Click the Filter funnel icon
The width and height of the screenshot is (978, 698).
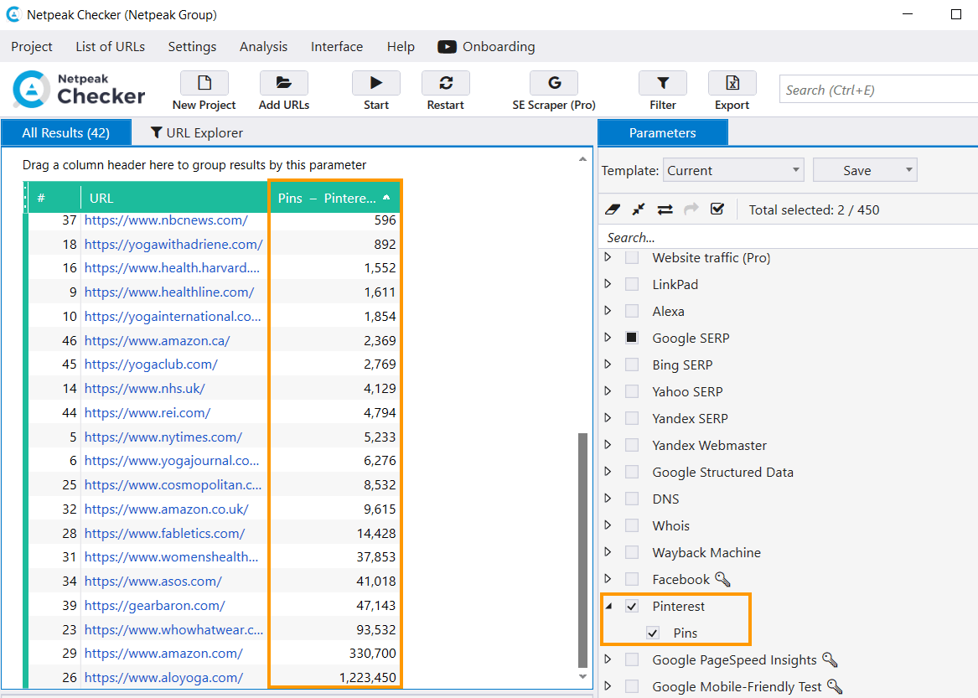point(662,83)
